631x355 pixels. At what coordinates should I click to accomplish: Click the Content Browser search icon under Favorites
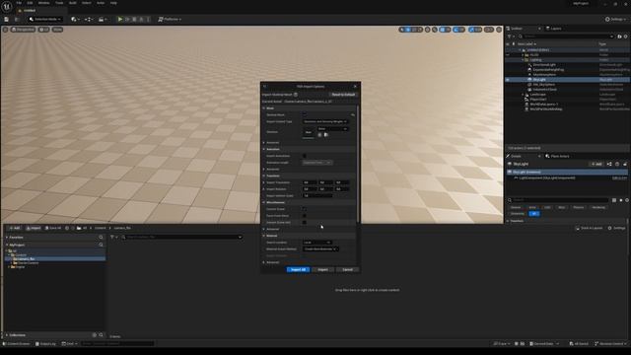click(101, 238)
